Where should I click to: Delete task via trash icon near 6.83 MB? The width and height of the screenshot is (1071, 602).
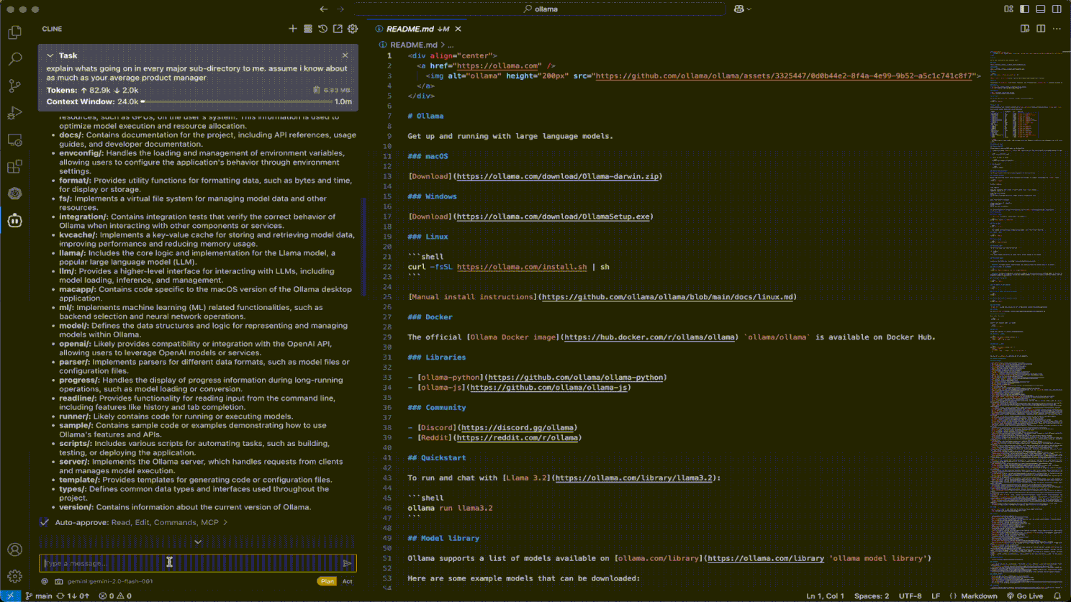click(x=316, y=90)
